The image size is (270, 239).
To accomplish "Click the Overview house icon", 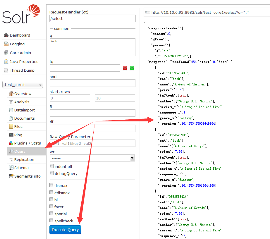I will [11, 94].
